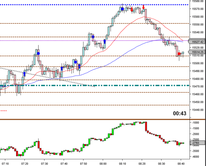Click the 15570.00 price axis label
Viewport: 206px width, 166px height.
pyautogui.click(x=197, y=9)
